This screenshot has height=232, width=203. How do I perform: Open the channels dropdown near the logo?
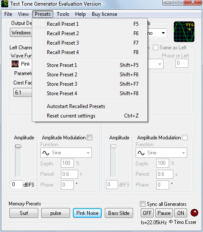click(x=157, y=33)
